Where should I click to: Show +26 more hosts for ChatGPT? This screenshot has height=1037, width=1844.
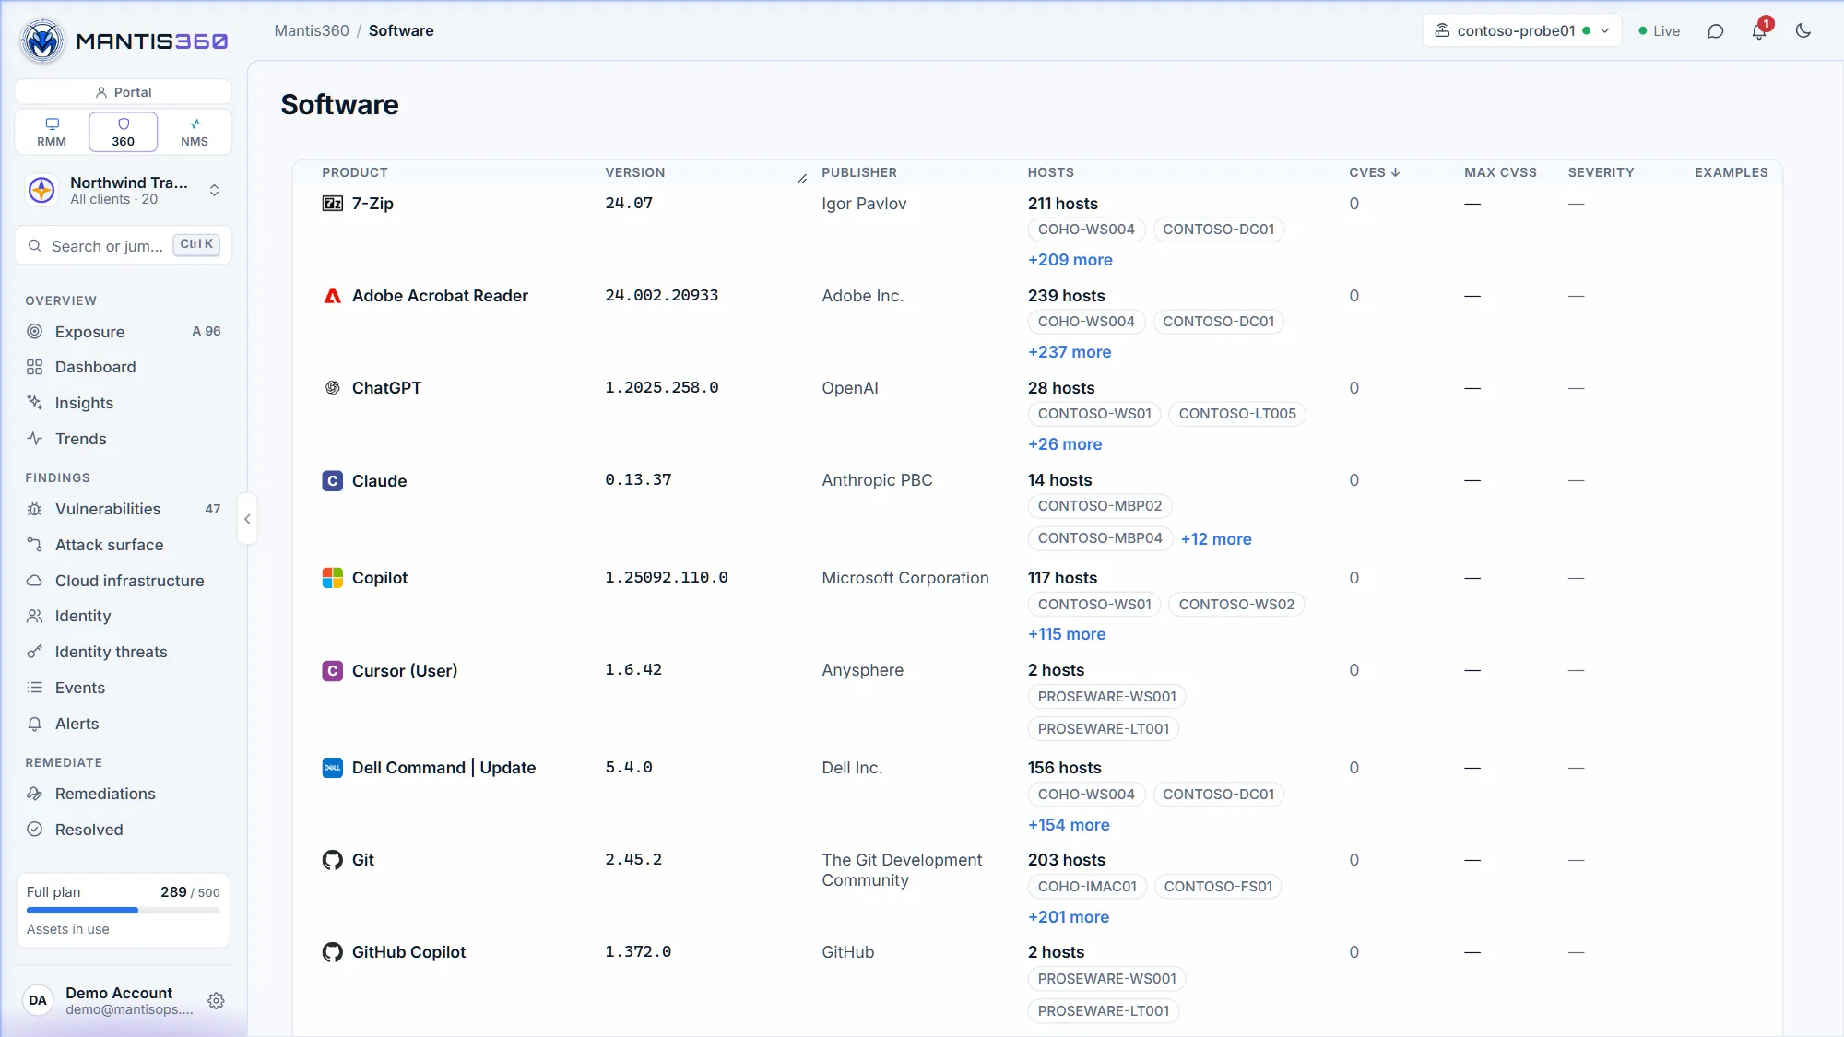click(x=1065, y=444)
